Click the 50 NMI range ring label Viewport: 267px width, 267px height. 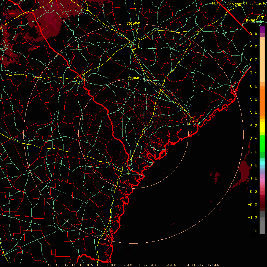(x=133, y=79)
